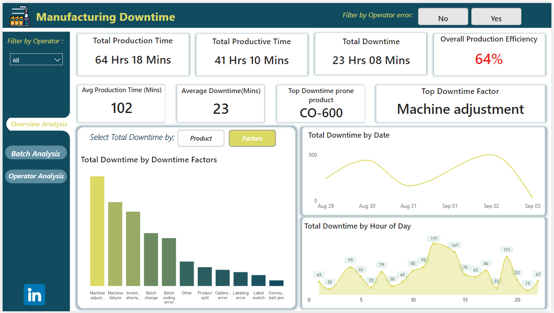Switch downtime view to Product

tap(201, 139)
